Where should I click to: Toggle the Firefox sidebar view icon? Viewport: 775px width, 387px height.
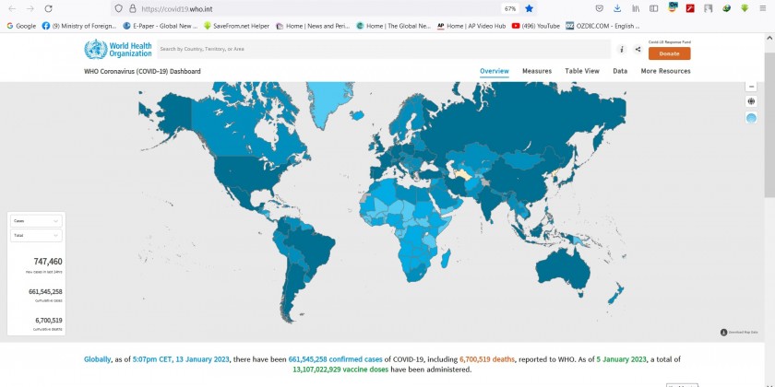(x=653, y=8)
